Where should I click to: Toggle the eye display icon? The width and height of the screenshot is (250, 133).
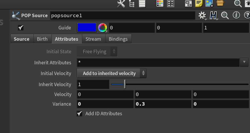click(248, 3)
